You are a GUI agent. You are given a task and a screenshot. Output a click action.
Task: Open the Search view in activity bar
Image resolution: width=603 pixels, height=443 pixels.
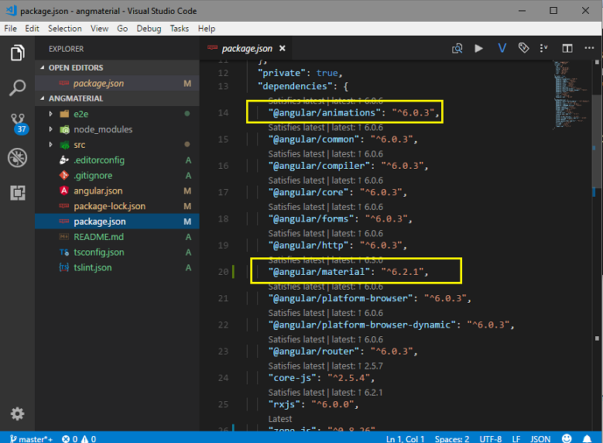[17, 88]
